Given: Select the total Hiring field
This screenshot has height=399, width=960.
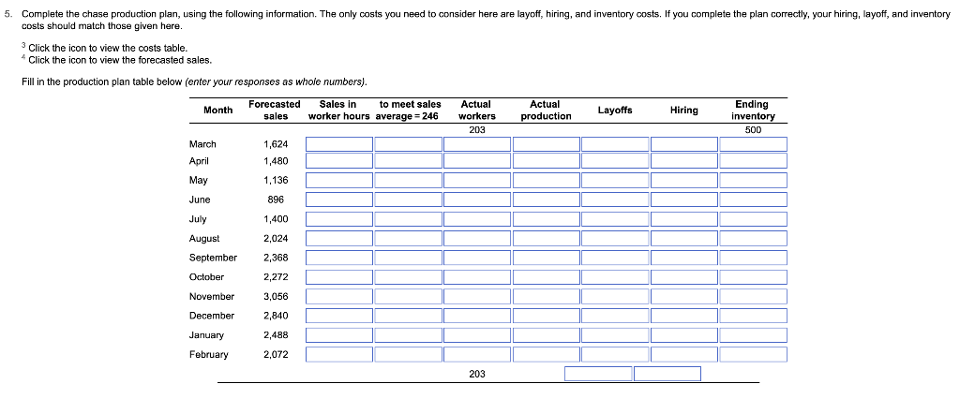Looking at the screenshot, I should [667, 374].
